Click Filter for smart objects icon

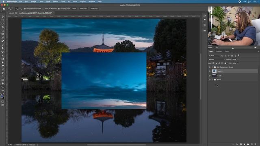[x=235, y=56]
